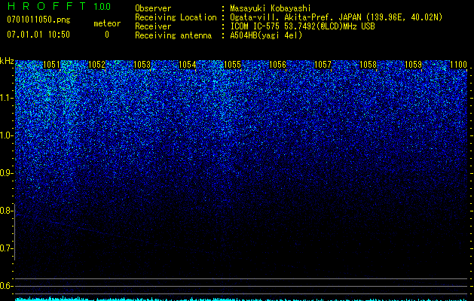Click the 0.7 kHz axis tick label

click(5, 248)
